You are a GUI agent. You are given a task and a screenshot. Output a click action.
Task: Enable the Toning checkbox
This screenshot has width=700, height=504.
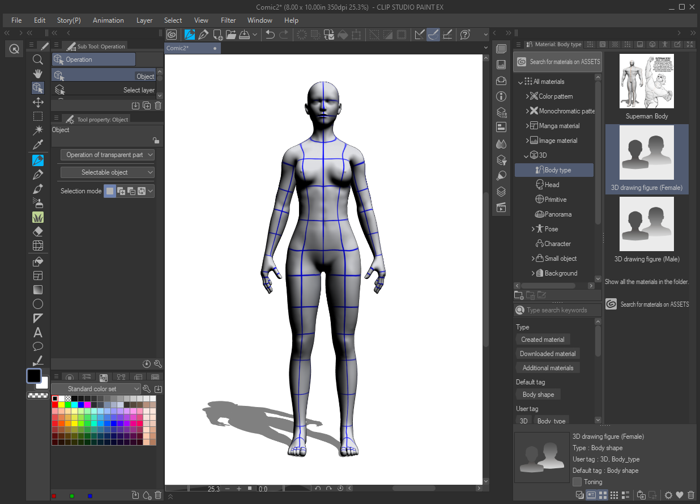577,482
